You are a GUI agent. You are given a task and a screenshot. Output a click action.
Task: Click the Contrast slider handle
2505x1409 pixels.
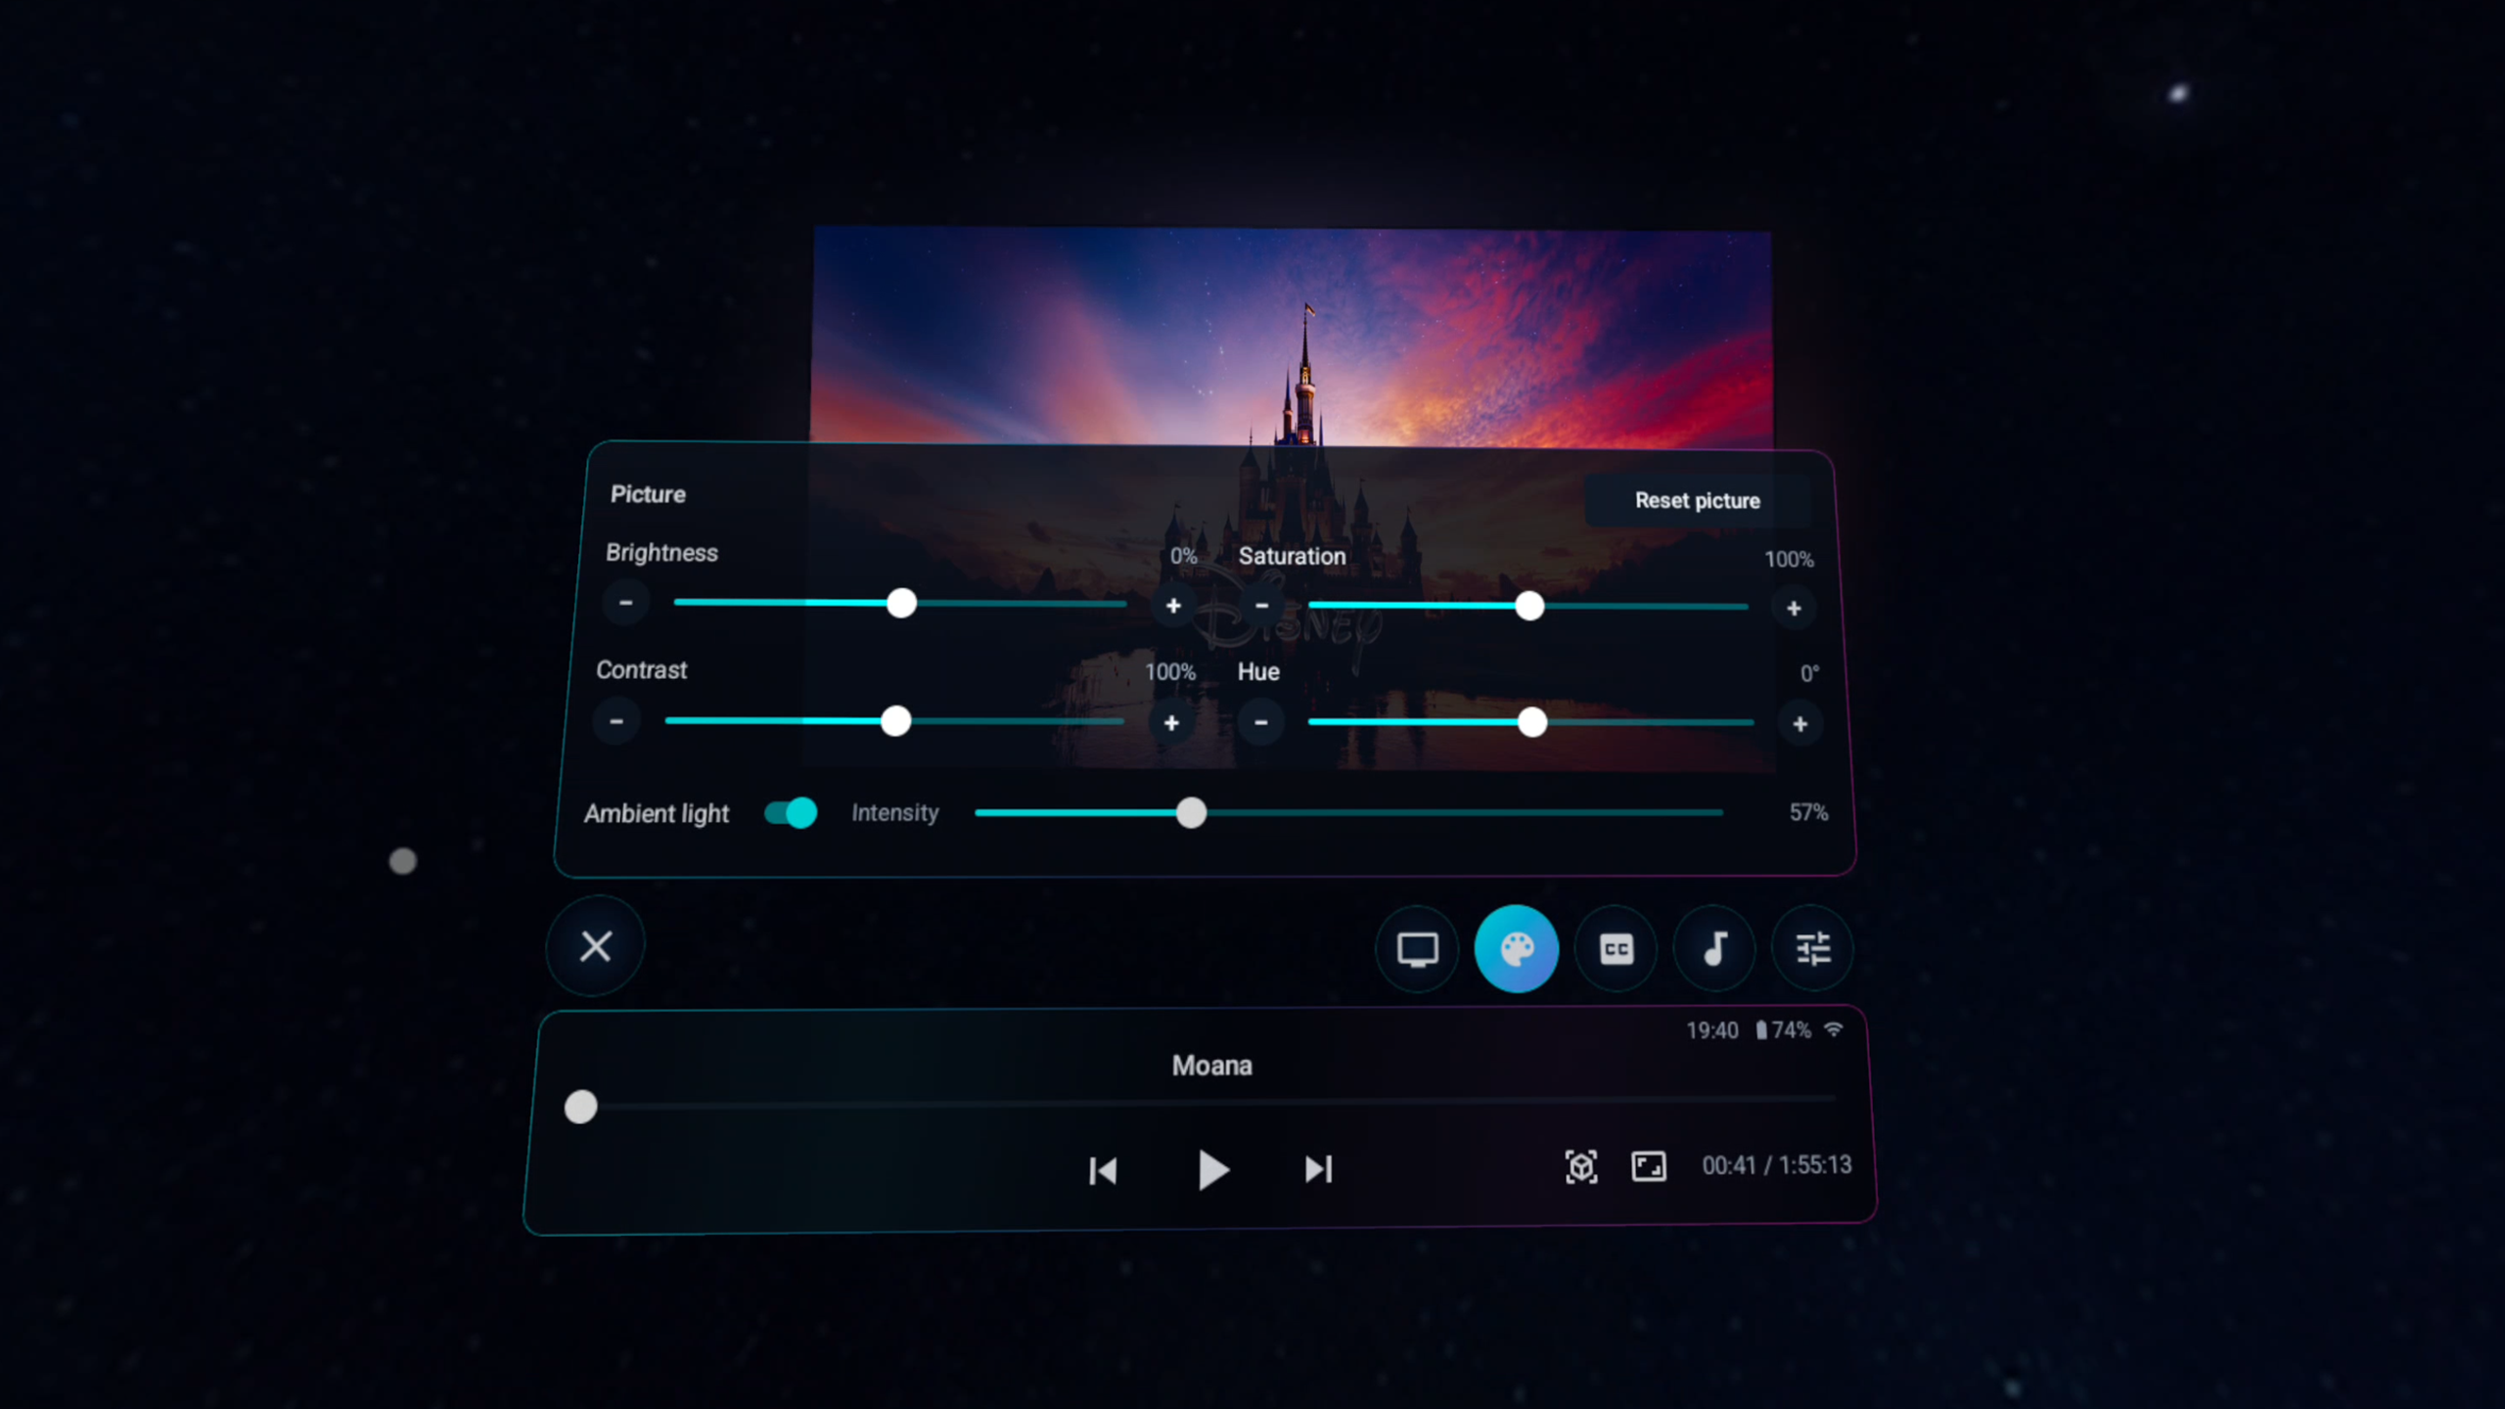coord(895,721)
